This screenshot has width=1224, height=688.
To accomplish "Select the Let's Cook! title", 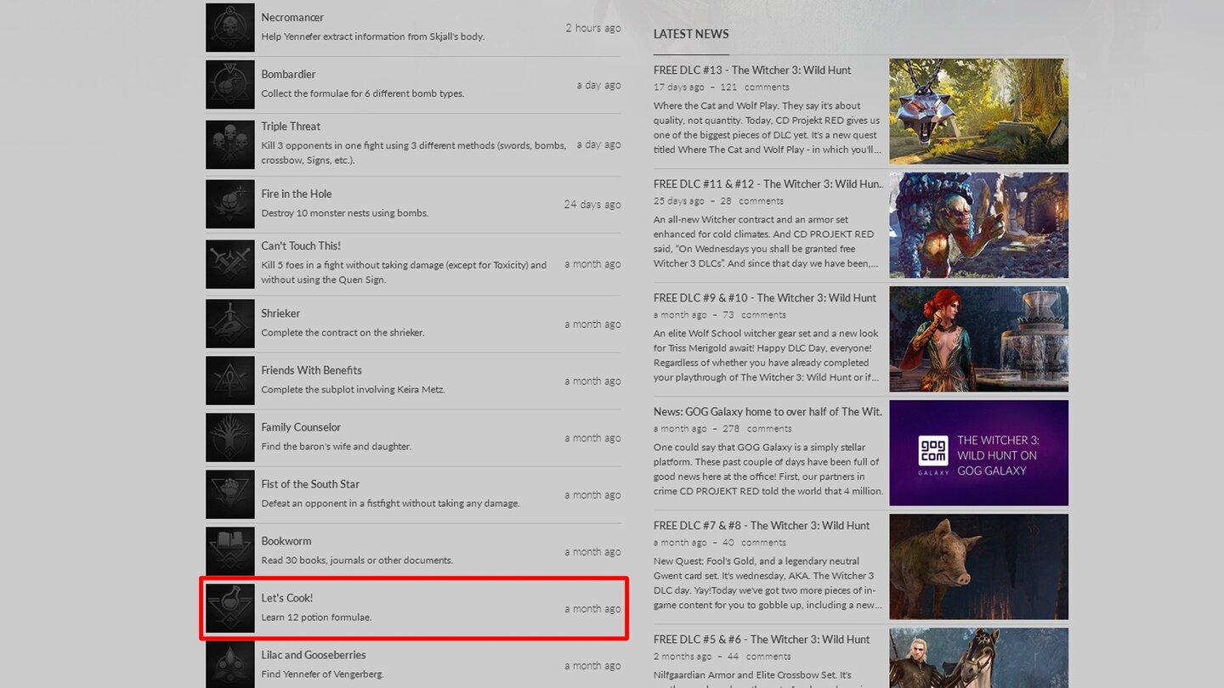I will click(287, 598).
